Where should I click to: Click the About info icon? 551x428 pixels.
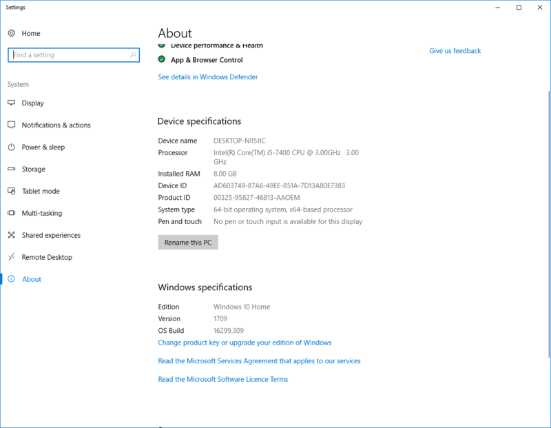click(12, 279)
